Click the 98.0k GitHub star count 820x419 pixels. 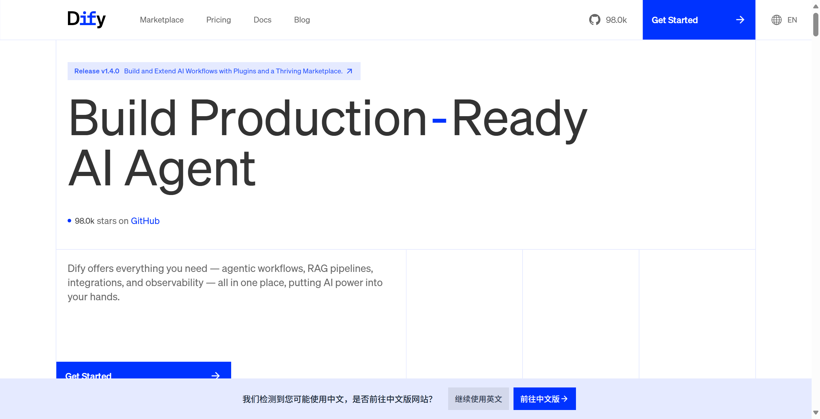point(616,20)
